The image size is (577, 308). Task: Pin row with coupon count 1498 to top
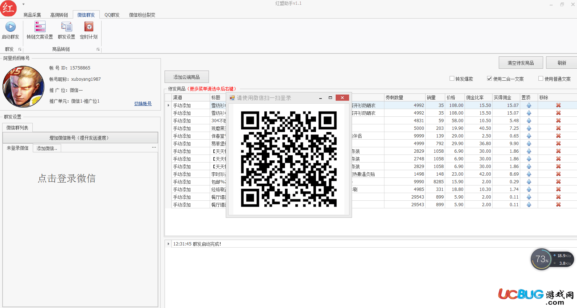(529, 174)
